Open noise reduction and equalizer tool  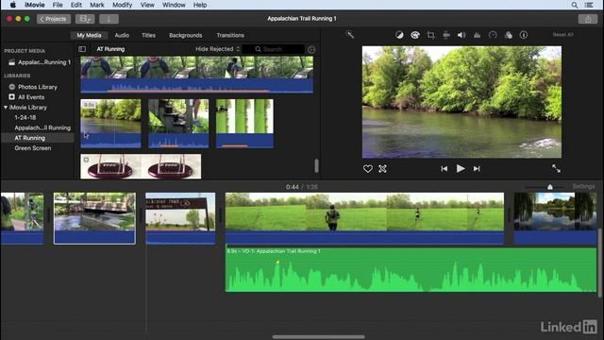pyautogui.click(x=477, y=35)
